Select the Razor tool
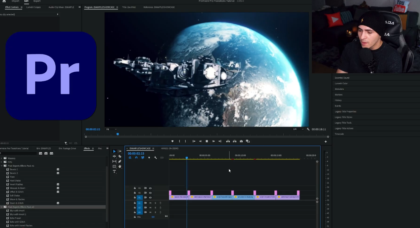The width and height of the screenshot is (420, 228). (120, 156)
